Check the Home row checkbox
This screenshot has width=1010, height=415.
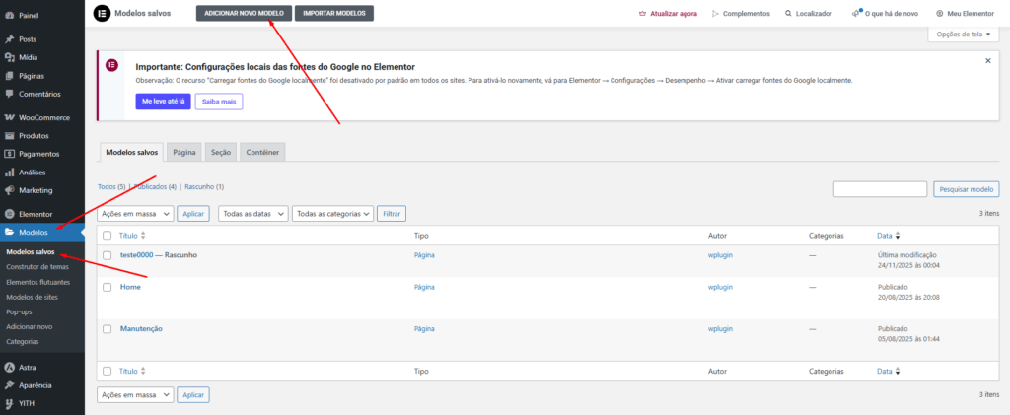[107, 287]
